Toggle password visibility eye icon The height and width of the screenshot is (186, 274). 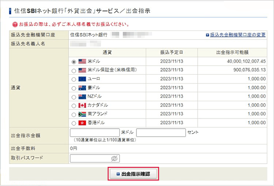tap(115, 158)
